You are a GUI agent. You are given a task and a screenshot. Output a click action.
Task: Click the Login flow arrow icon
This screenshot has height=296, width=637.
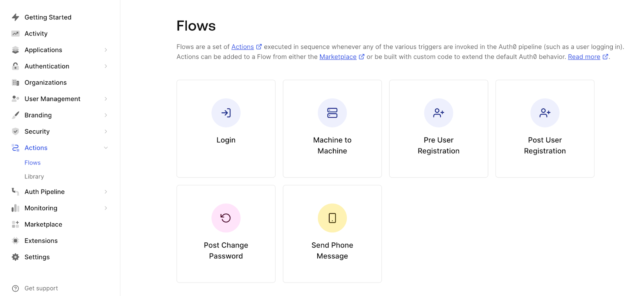pyautogui.click(x=226, y=113)
